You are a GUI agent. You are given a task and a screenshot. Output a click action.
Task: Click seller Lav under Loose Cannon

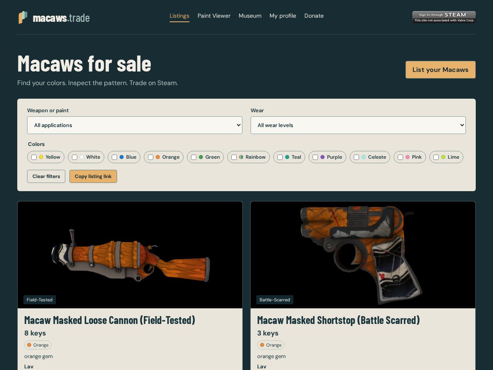point(29,366)
